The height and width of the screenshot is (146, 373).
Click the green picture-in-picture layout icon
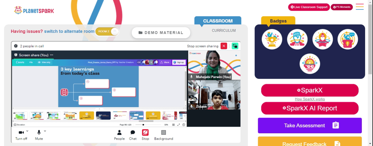tap(235, 46)
